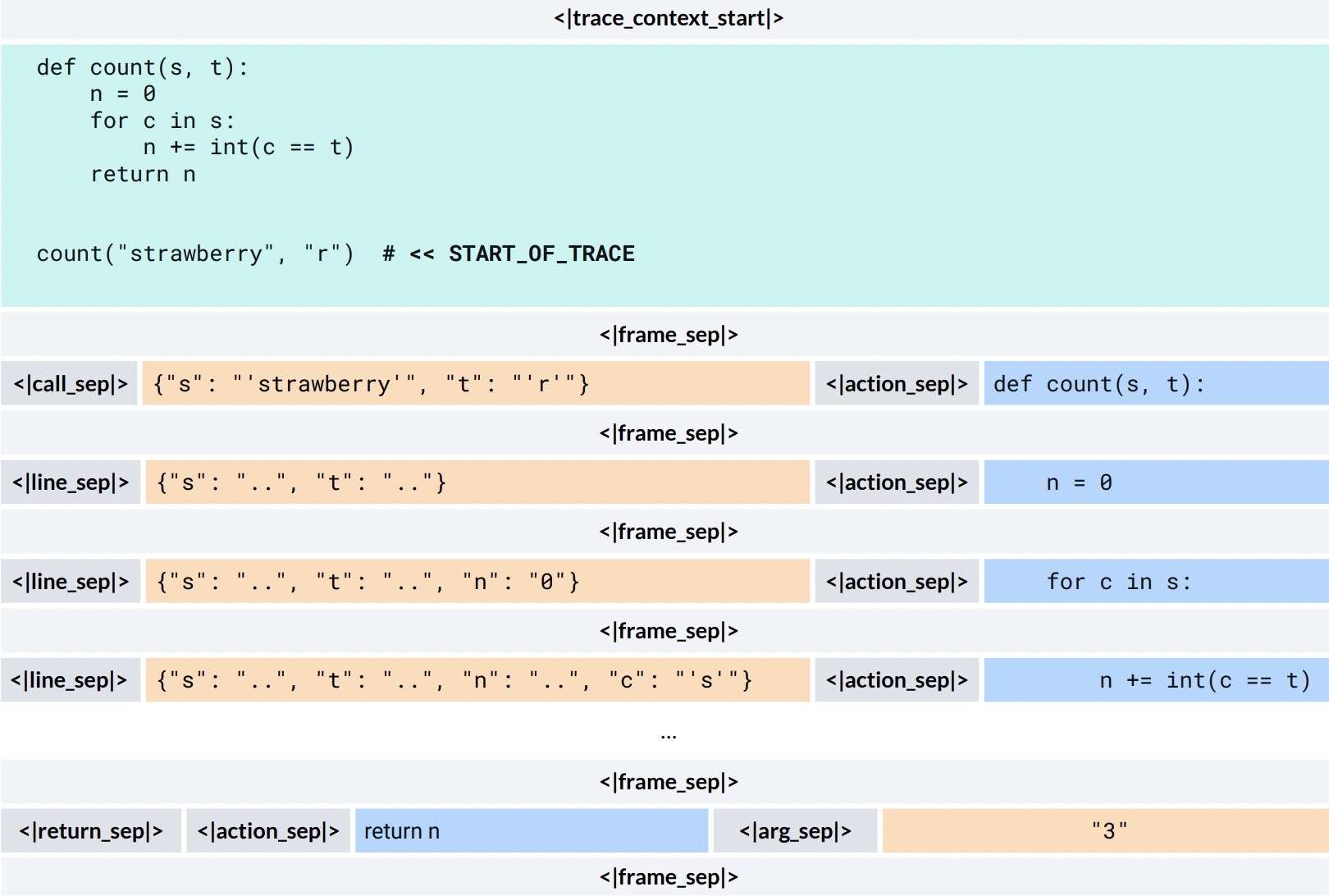The height and width of the screenshot is (896, 1329).
Task: Click the action_sep token beside call_sep row
Action: [x=897, y=384]
